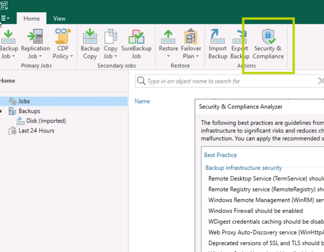The image size is (324, 252).
Task: Click the Import Backup ribbon icon
Action: [217, 36]
